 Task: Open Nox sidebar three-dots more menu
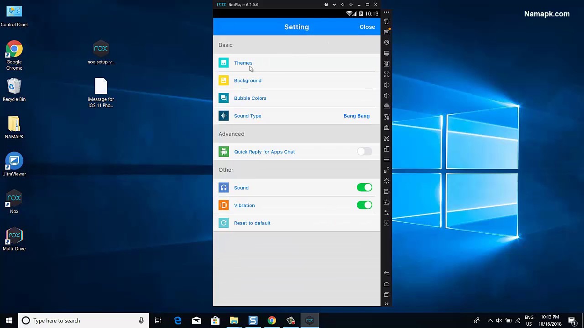pos(386,12)
